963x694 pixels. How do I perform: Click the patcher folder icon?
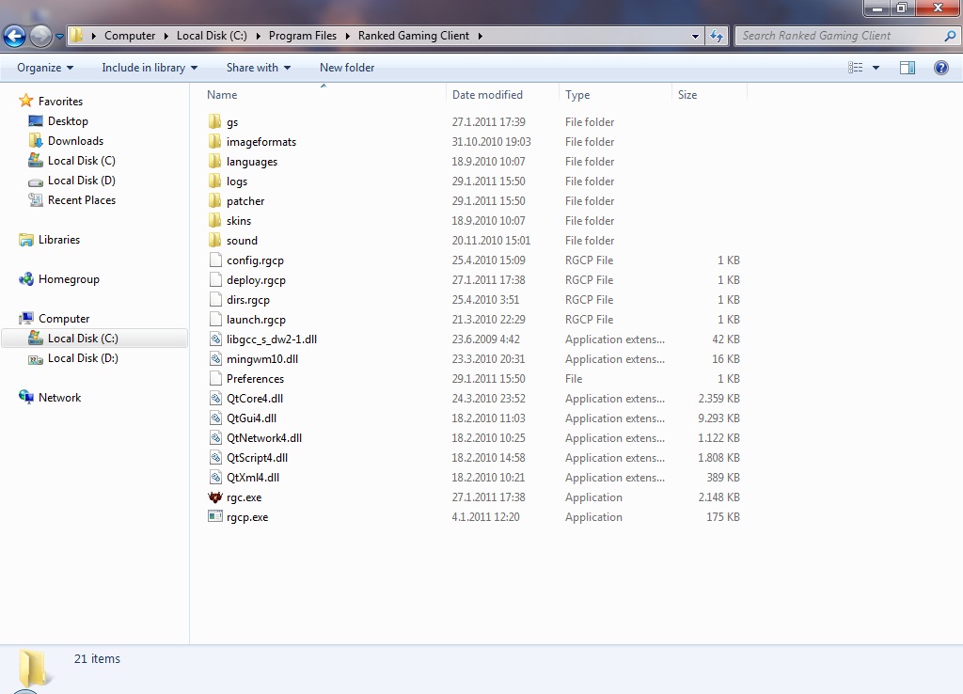[214, 200]
